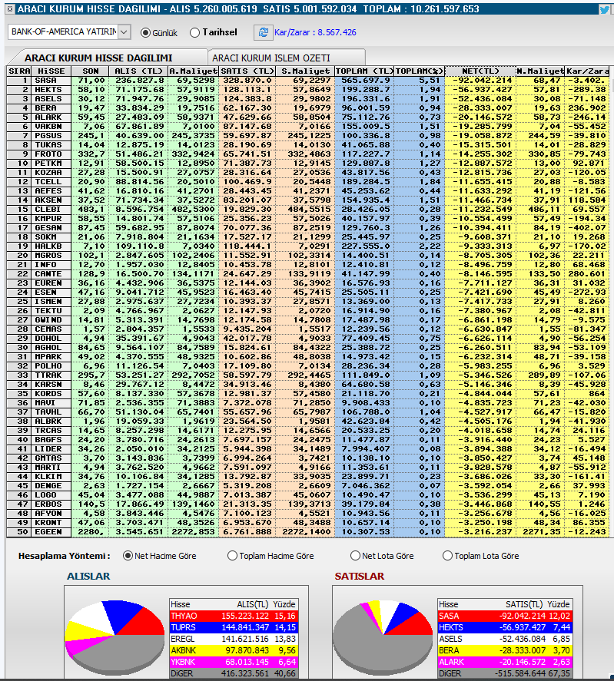614x681 pixels.
Task: Select the PGSUS stock row
Action: click(308, 135)
